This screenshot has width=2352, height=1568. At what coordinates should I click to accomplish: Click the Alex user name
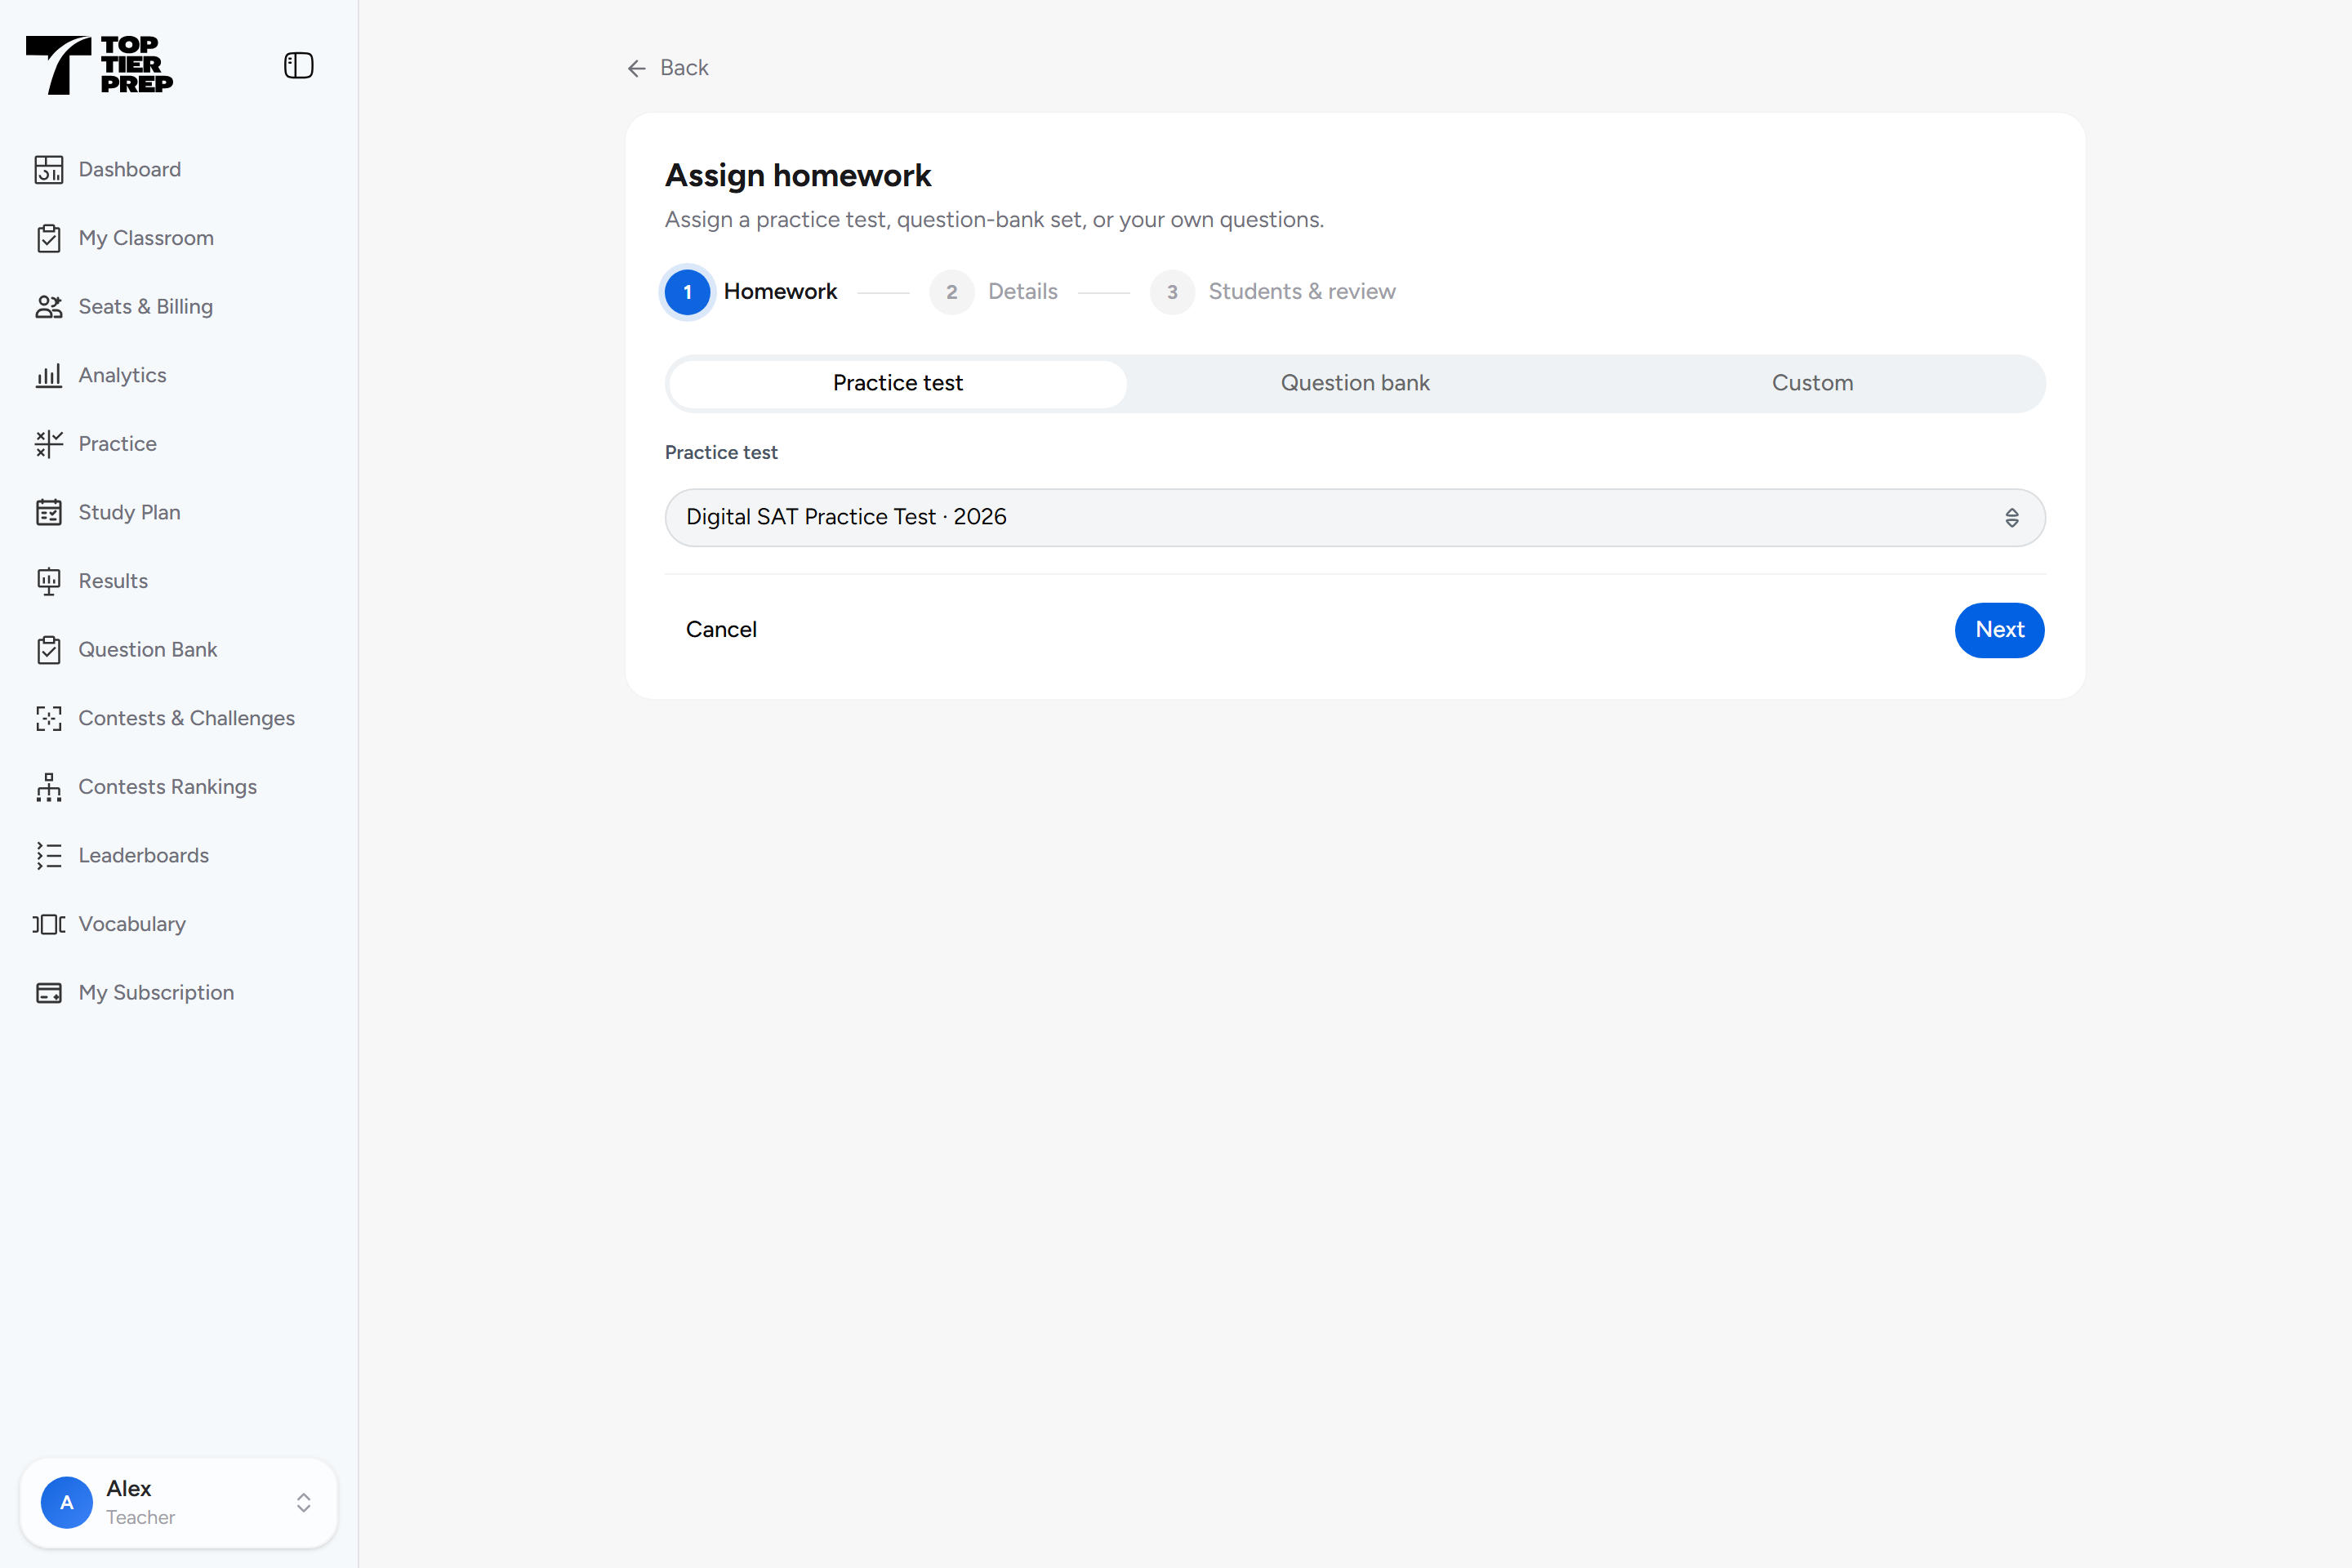pyautogui.click(x=129, y=1489)
